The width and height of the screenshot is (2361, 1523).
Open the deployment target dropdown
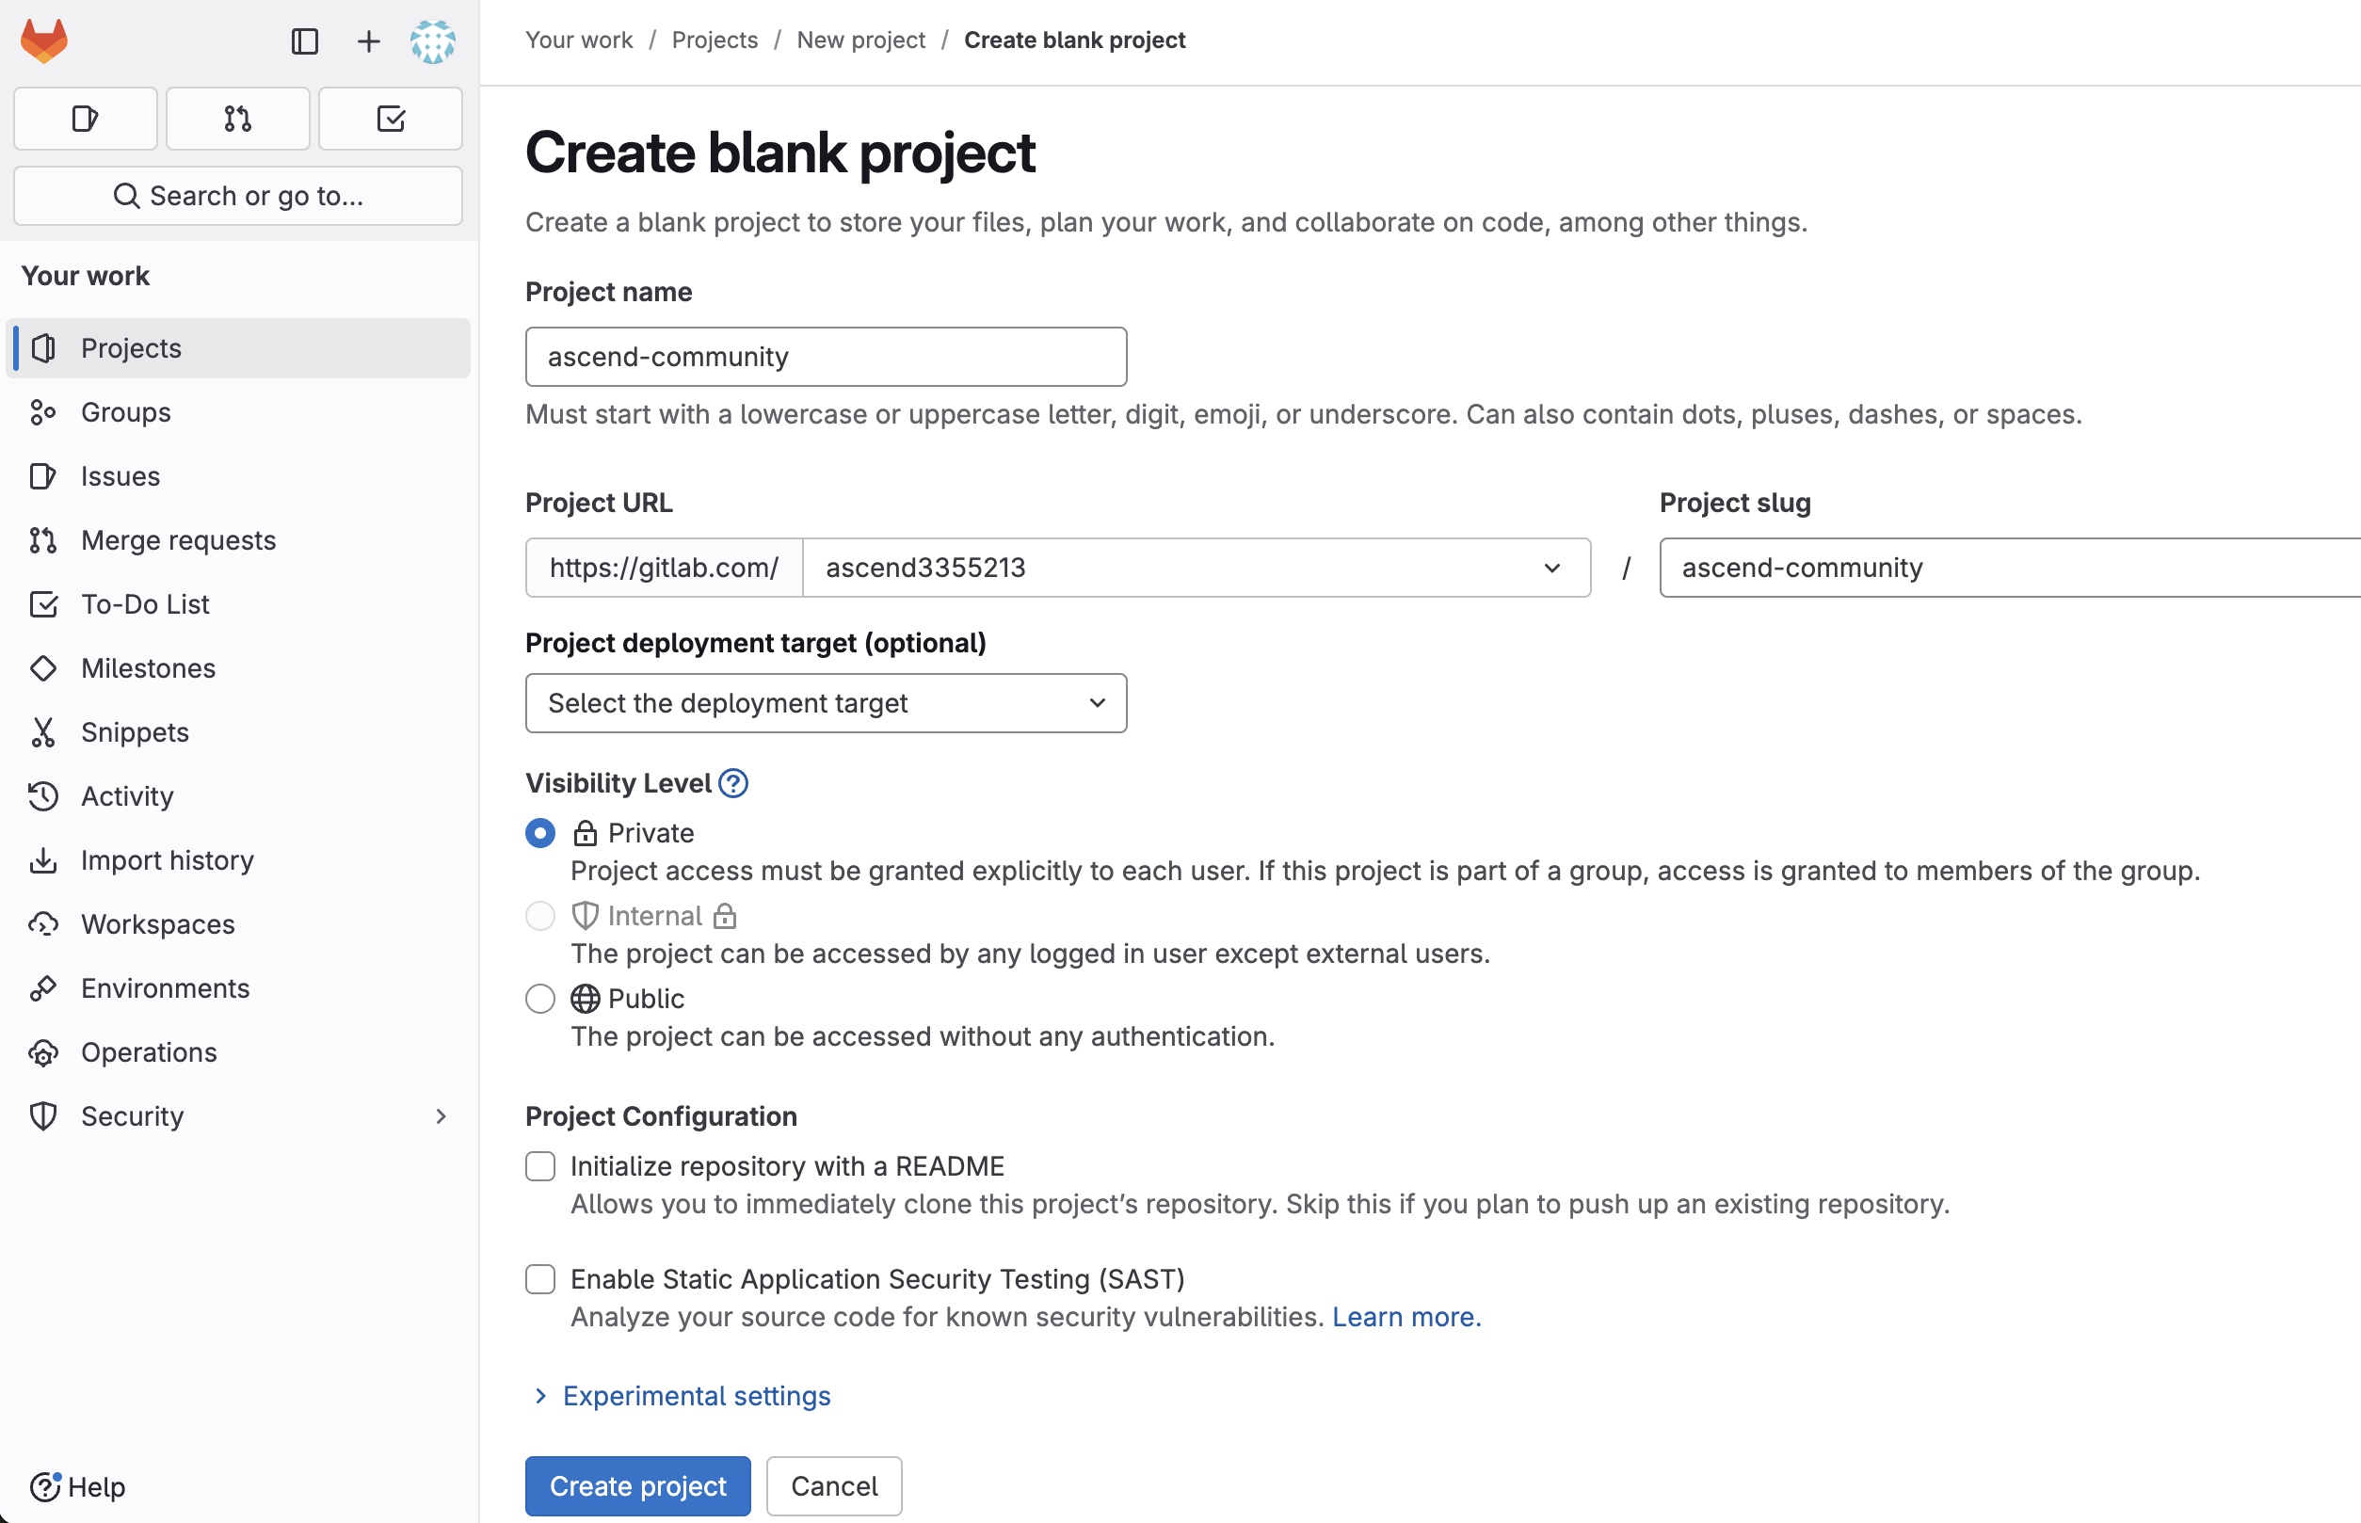[x=826, y=703]
